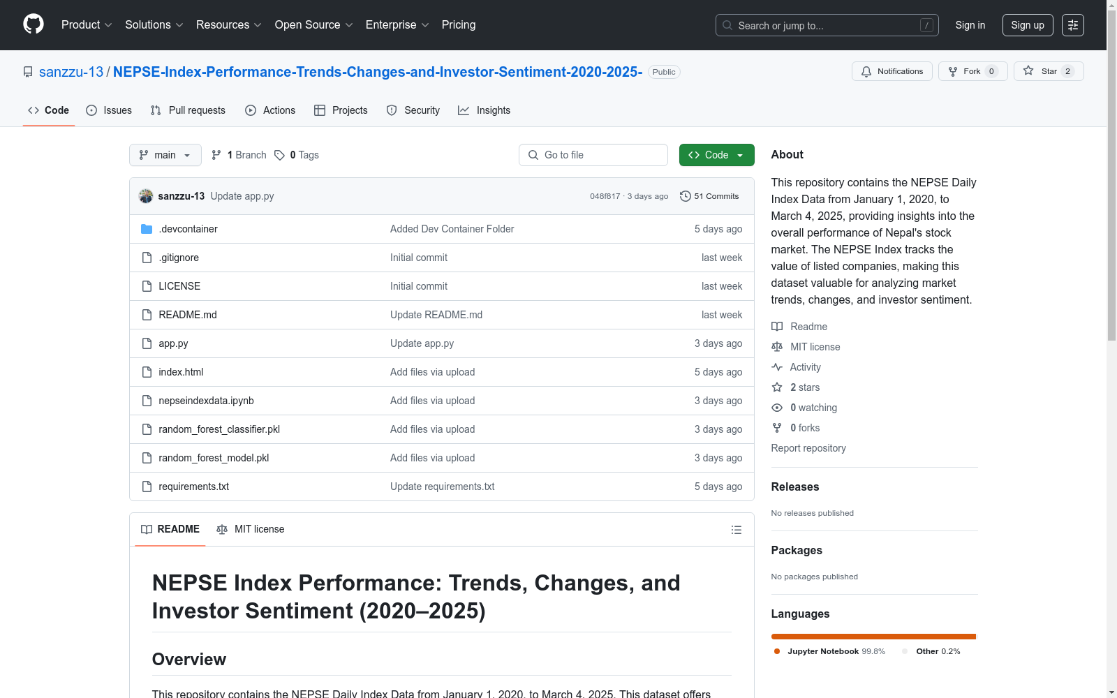
Task: Click the Jupyter Notebook language bar
Action: pyautogui.click(x=873, y=637)
